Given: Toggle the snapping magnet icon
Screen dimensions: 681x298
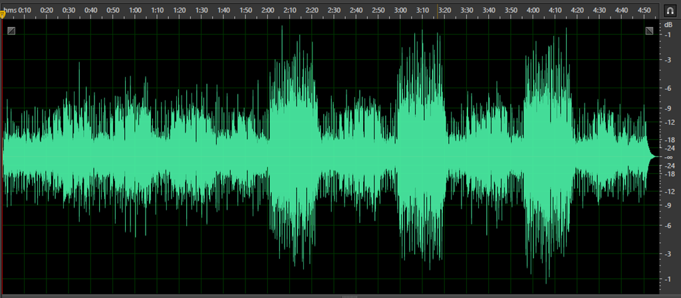Looking at the screenshot, I should pyautogui.click(x=670, y=9).
